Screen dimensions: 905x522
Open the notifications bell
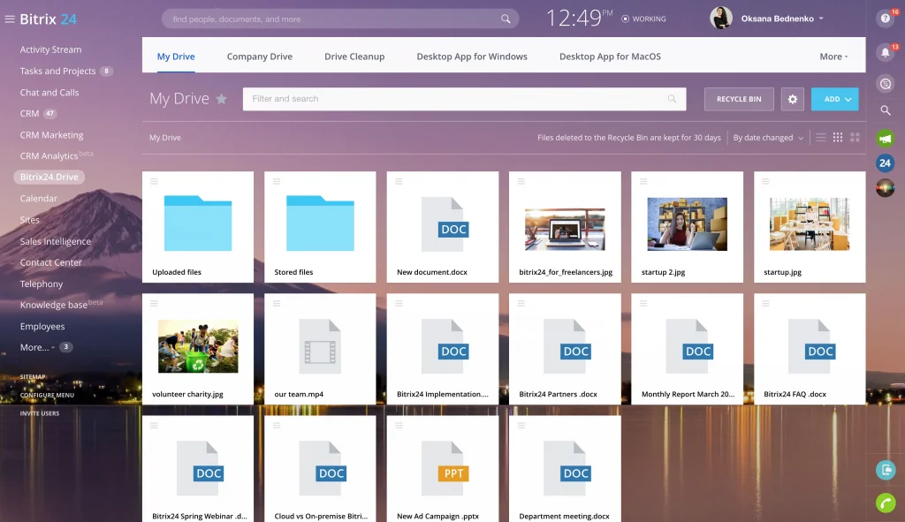pyautogui.click(x=885, y=53)
